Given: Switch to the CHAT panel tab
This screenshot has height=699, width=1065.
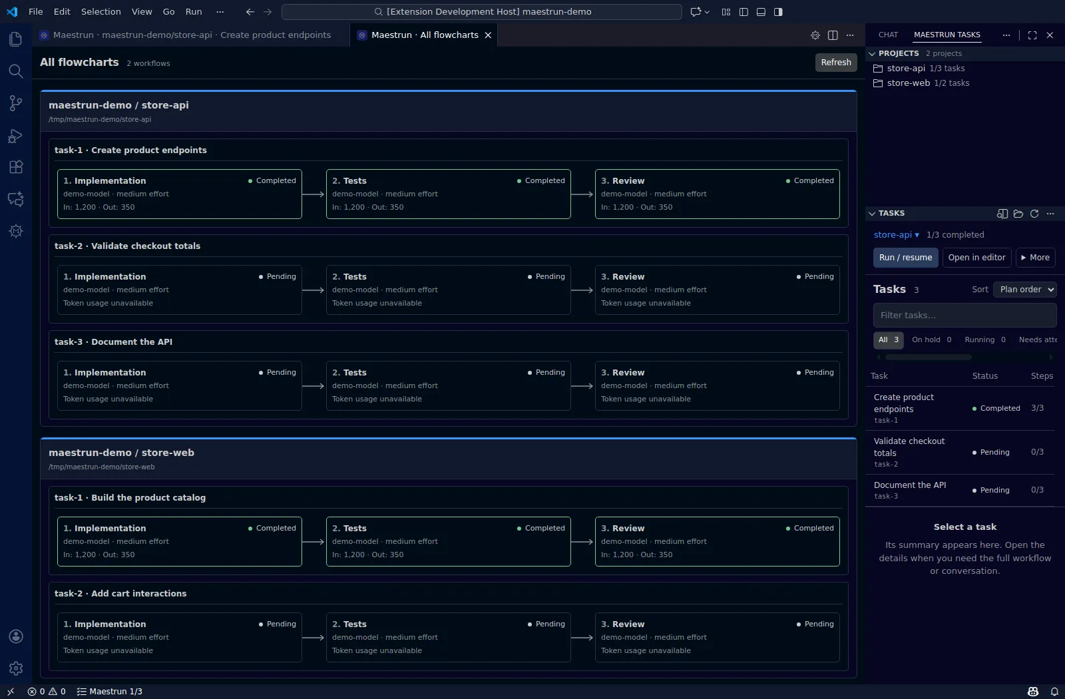Looking at the screenshot, I should click(x=888, y=35).
